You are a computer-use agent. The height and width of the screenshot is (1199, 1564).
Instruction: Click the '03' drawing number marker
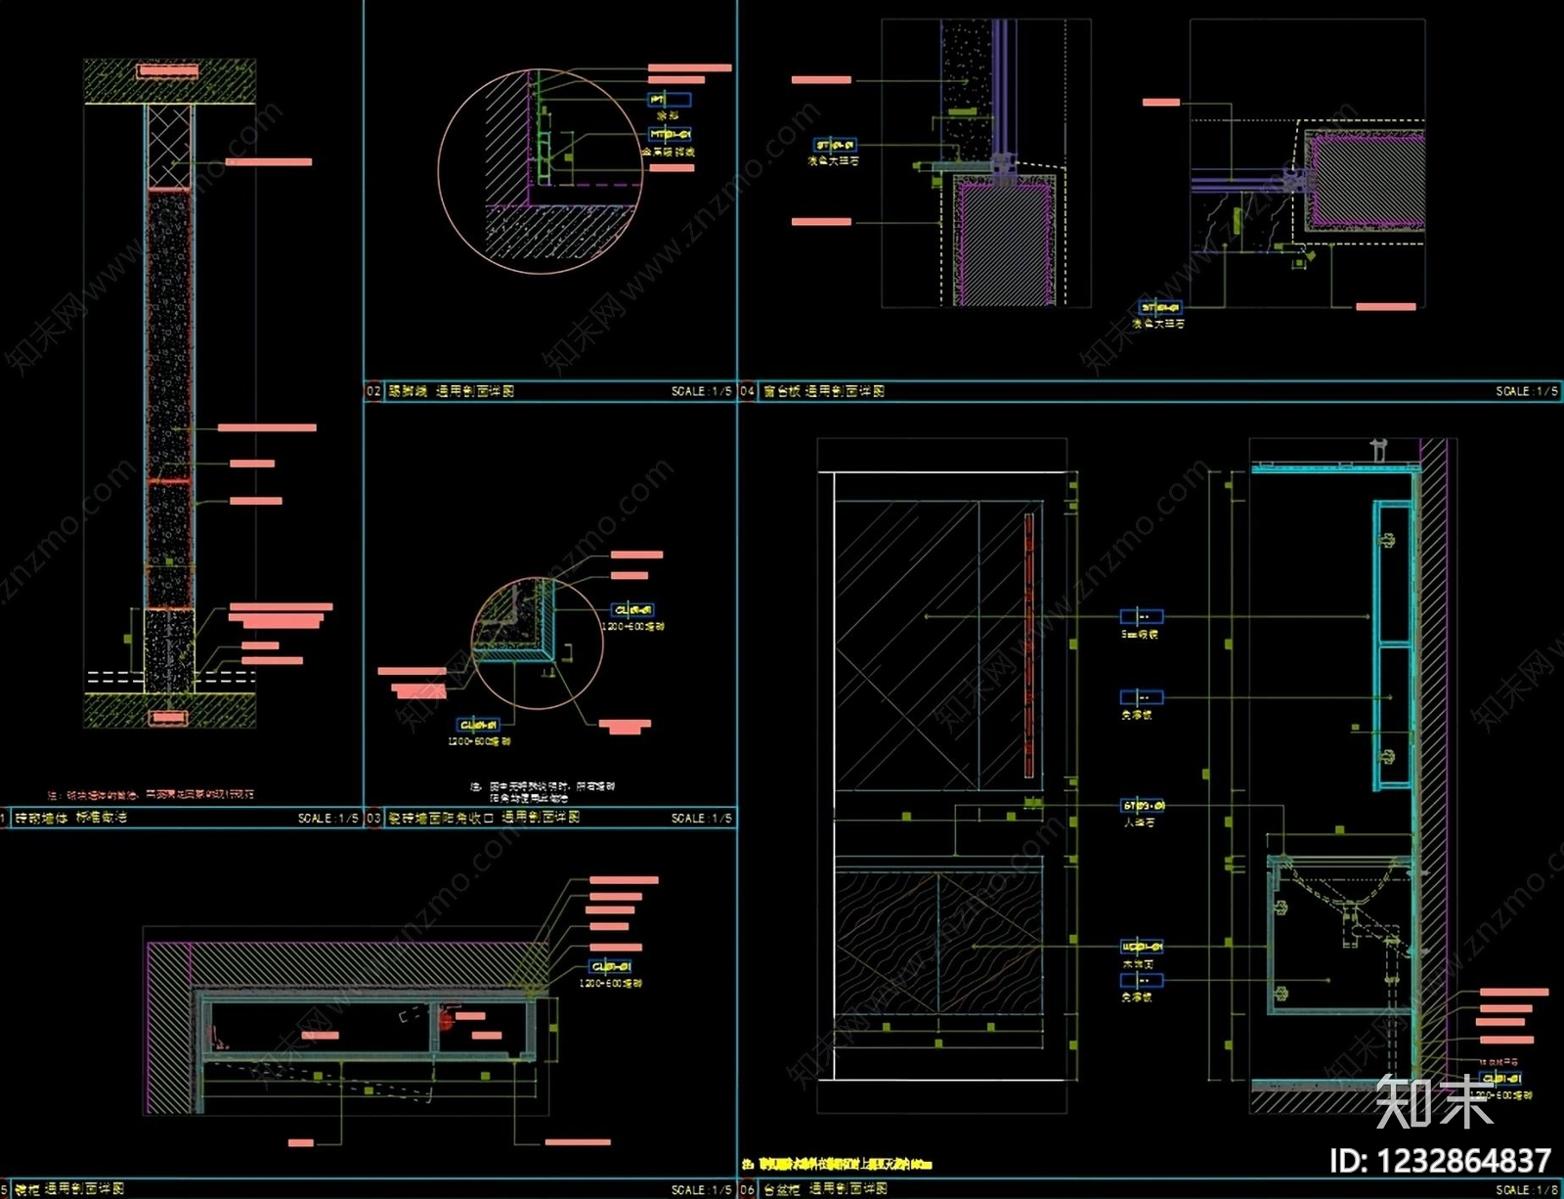[x=373, y=818]
